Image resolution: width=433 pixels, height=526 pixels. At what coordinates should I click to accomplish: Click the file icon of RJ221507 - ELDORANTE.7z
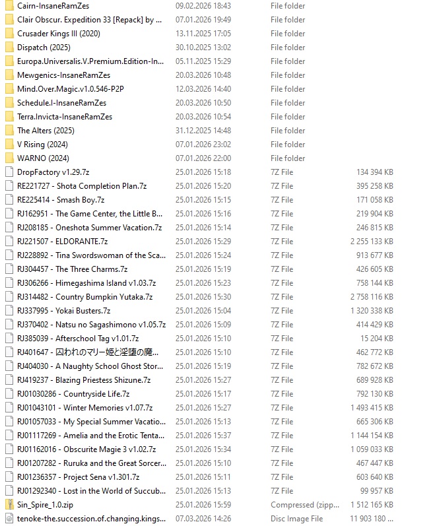tap(9, 241)
